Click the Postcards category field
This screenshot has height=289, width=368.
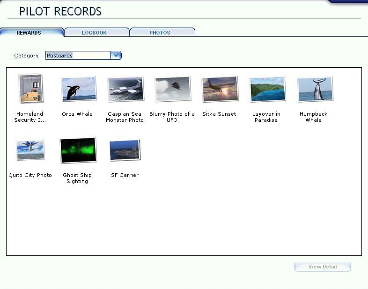coord(78,56)
